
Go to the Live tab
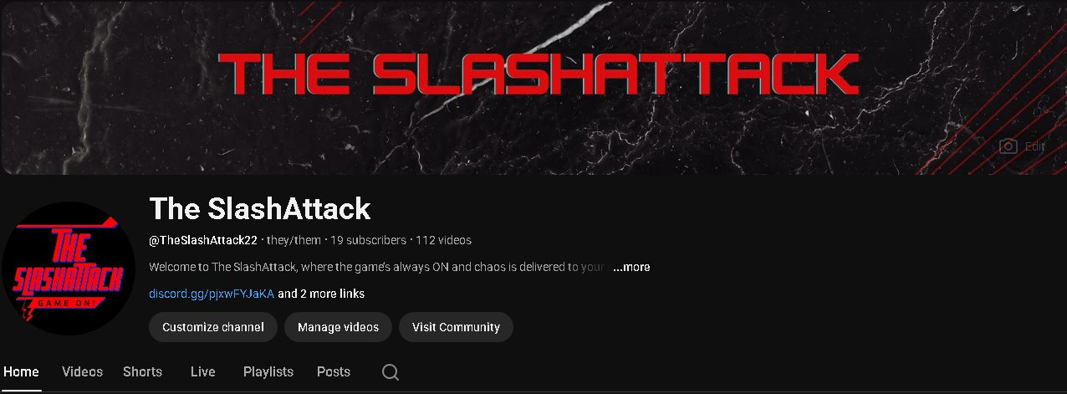click(x=202, y=372)
